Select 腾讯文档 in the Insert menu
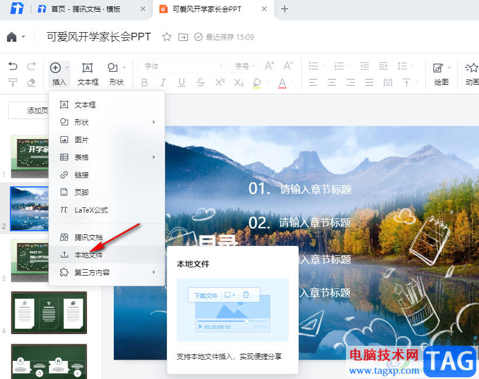 107,237
